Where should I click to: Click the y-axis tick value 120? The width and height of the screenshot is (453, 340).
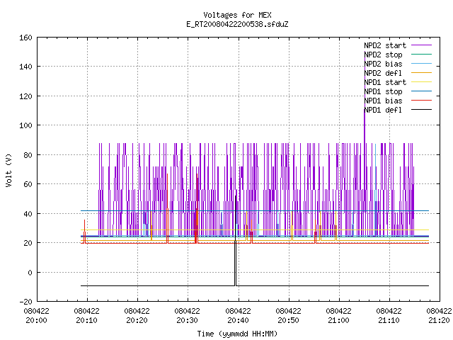25,96
